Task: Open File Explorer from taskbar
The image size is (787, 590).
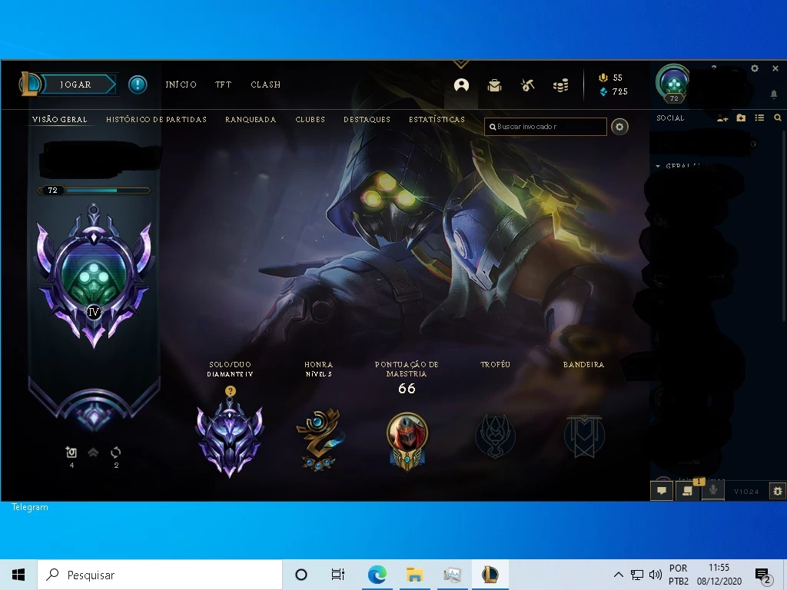Action: pyautogui.click(x=414, y=575)
